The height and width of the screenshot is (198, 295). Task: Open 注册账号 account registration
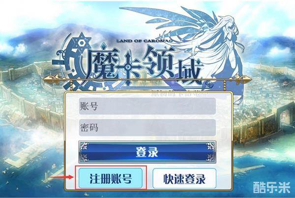[x=111, y=178]
